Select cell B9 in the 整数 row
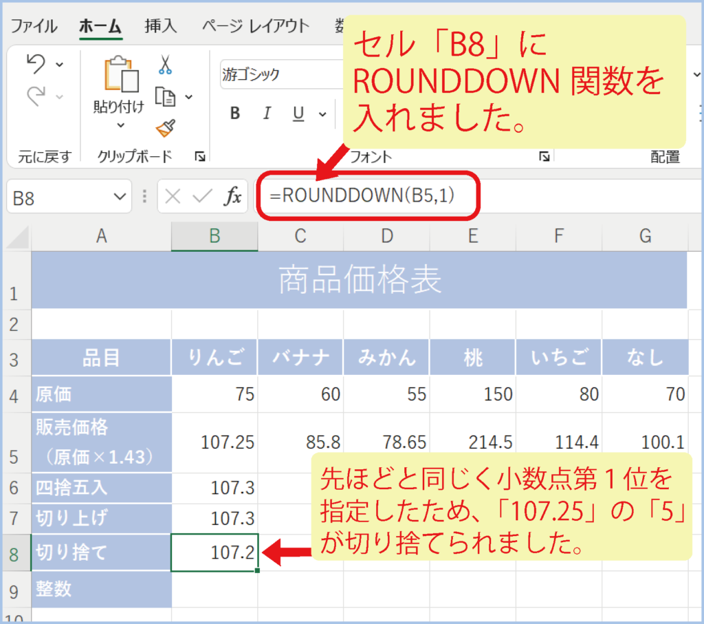Image resolution: width=704 pixels, height=624 pixels. [214, 590]
